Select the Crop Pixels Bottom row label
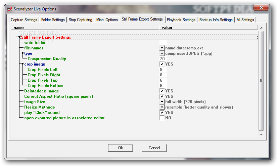The height and width of the screenshot is (167, 278). pos(45,86)
